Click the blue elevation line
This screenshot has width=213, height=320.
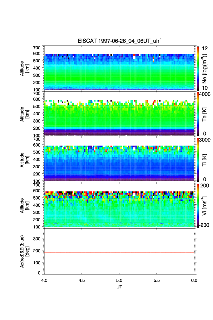pos(119,265)
